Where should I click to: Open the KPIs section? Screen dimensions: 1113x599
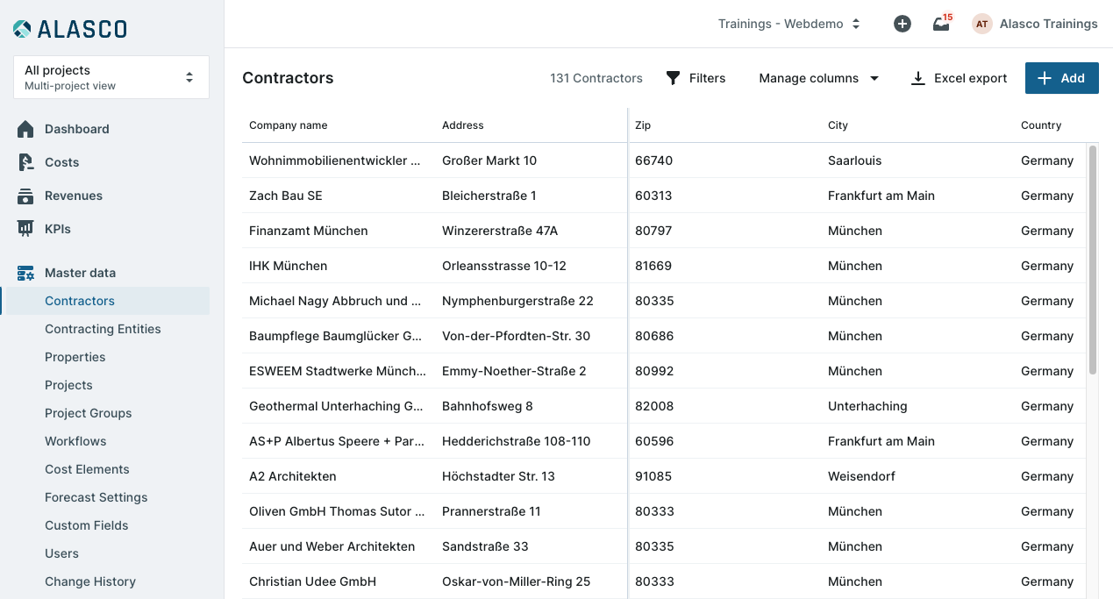click(58, 229)
